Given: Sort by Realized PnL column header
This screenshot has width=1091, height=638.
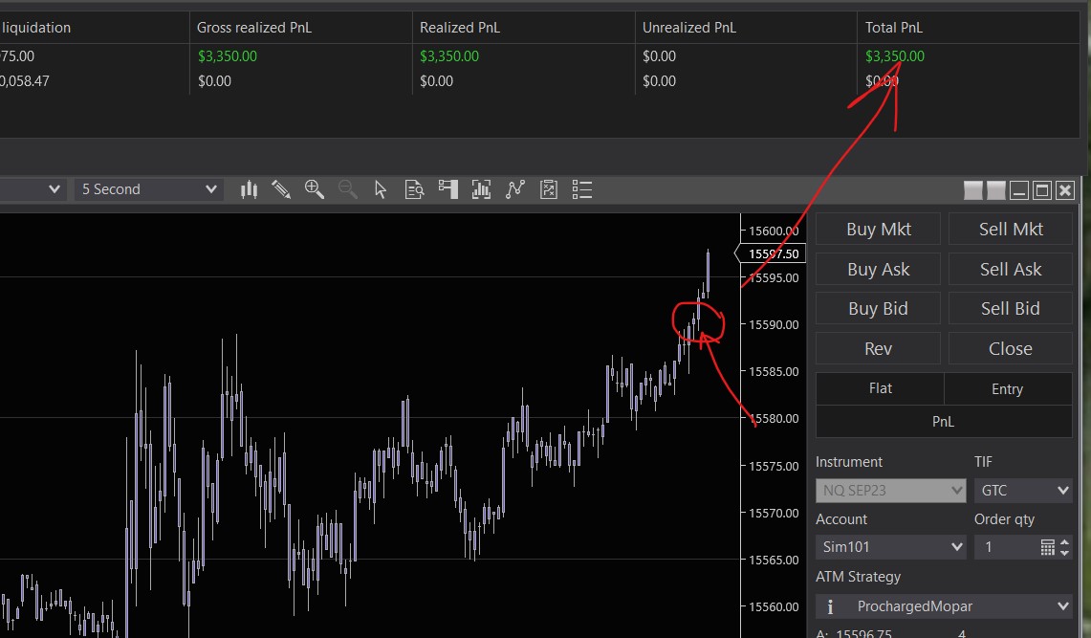Looking at the screenshot, I should [x=523, y=27].
